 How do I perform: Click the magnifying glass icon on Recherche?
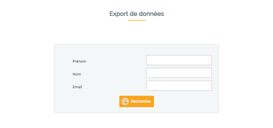point(125,102)
